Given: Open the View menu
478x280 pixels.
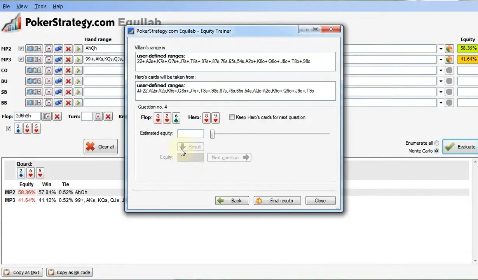Looking at the screenshot, I should [x=22, y=6].
